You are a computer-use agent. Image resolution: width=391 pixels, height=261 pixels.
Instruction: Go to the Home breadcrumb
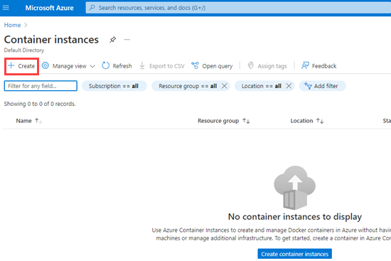(12, 25)
